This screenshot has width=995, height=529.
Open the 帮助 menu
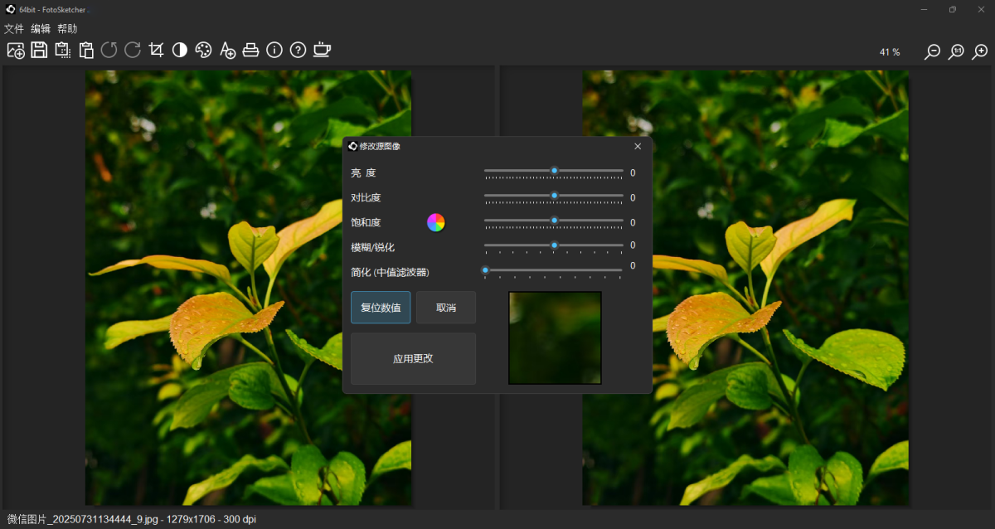[x=67, y=29]
